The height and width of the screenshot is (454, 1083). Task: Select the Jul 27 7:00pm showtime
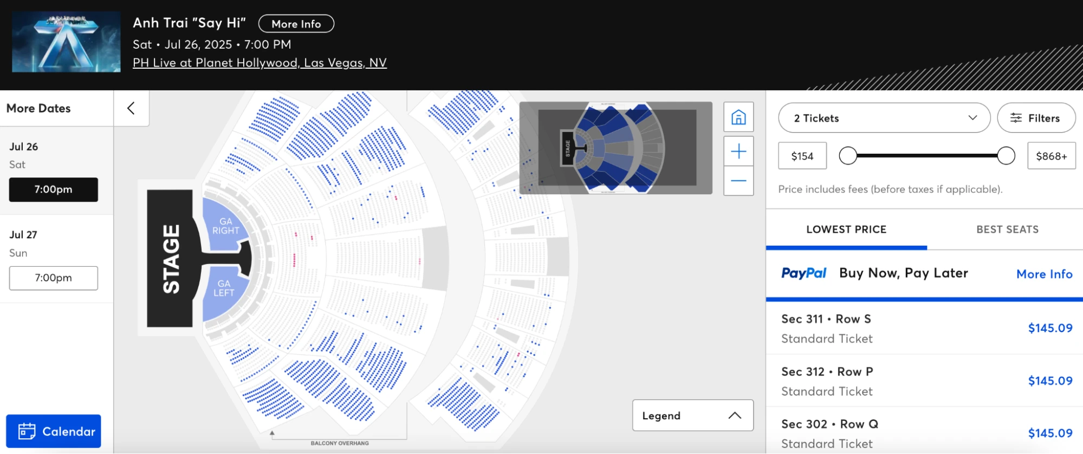pyautogui.click(x=54, y=278)
